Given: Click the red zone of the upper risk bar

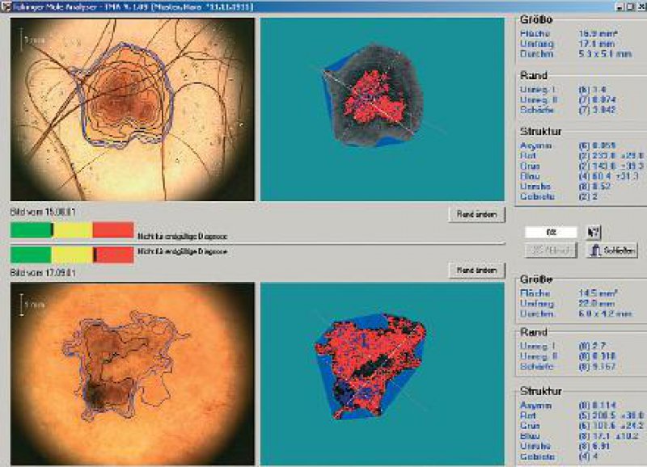Looking at the screenshot, I should [113, 230].
